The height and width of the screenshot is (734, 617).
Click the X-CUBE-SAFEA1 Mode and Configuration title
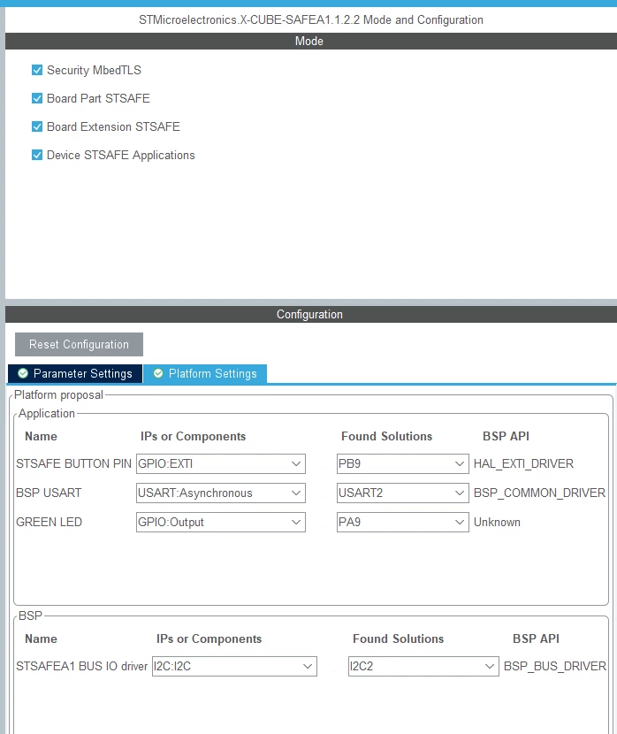pyautogui.click(x=311, y=20)
